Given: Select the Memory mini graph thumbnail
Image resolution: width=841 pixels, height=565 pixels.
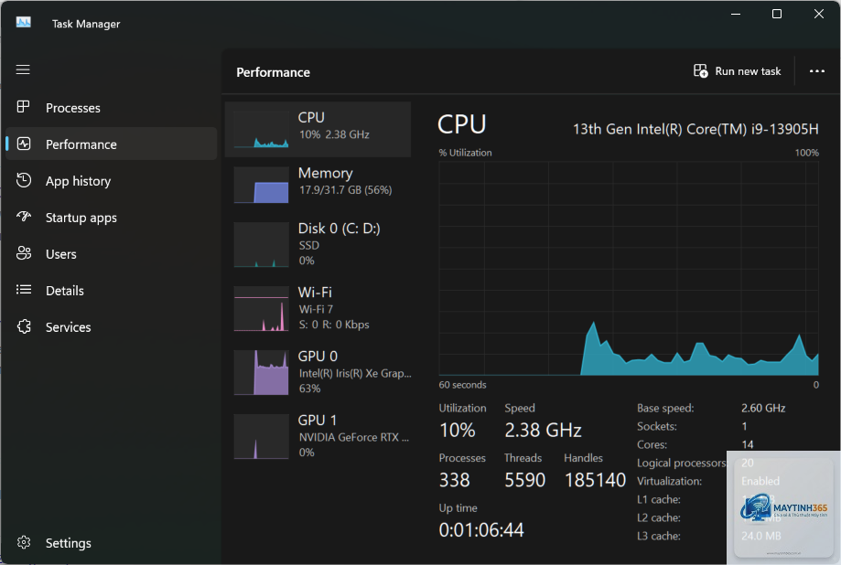Looking at the screenshot, I should (261, 185).
